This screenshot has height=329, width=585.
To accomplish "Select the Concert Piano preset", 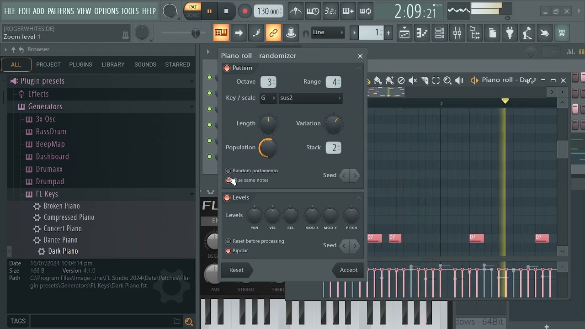I will (63, 229).
